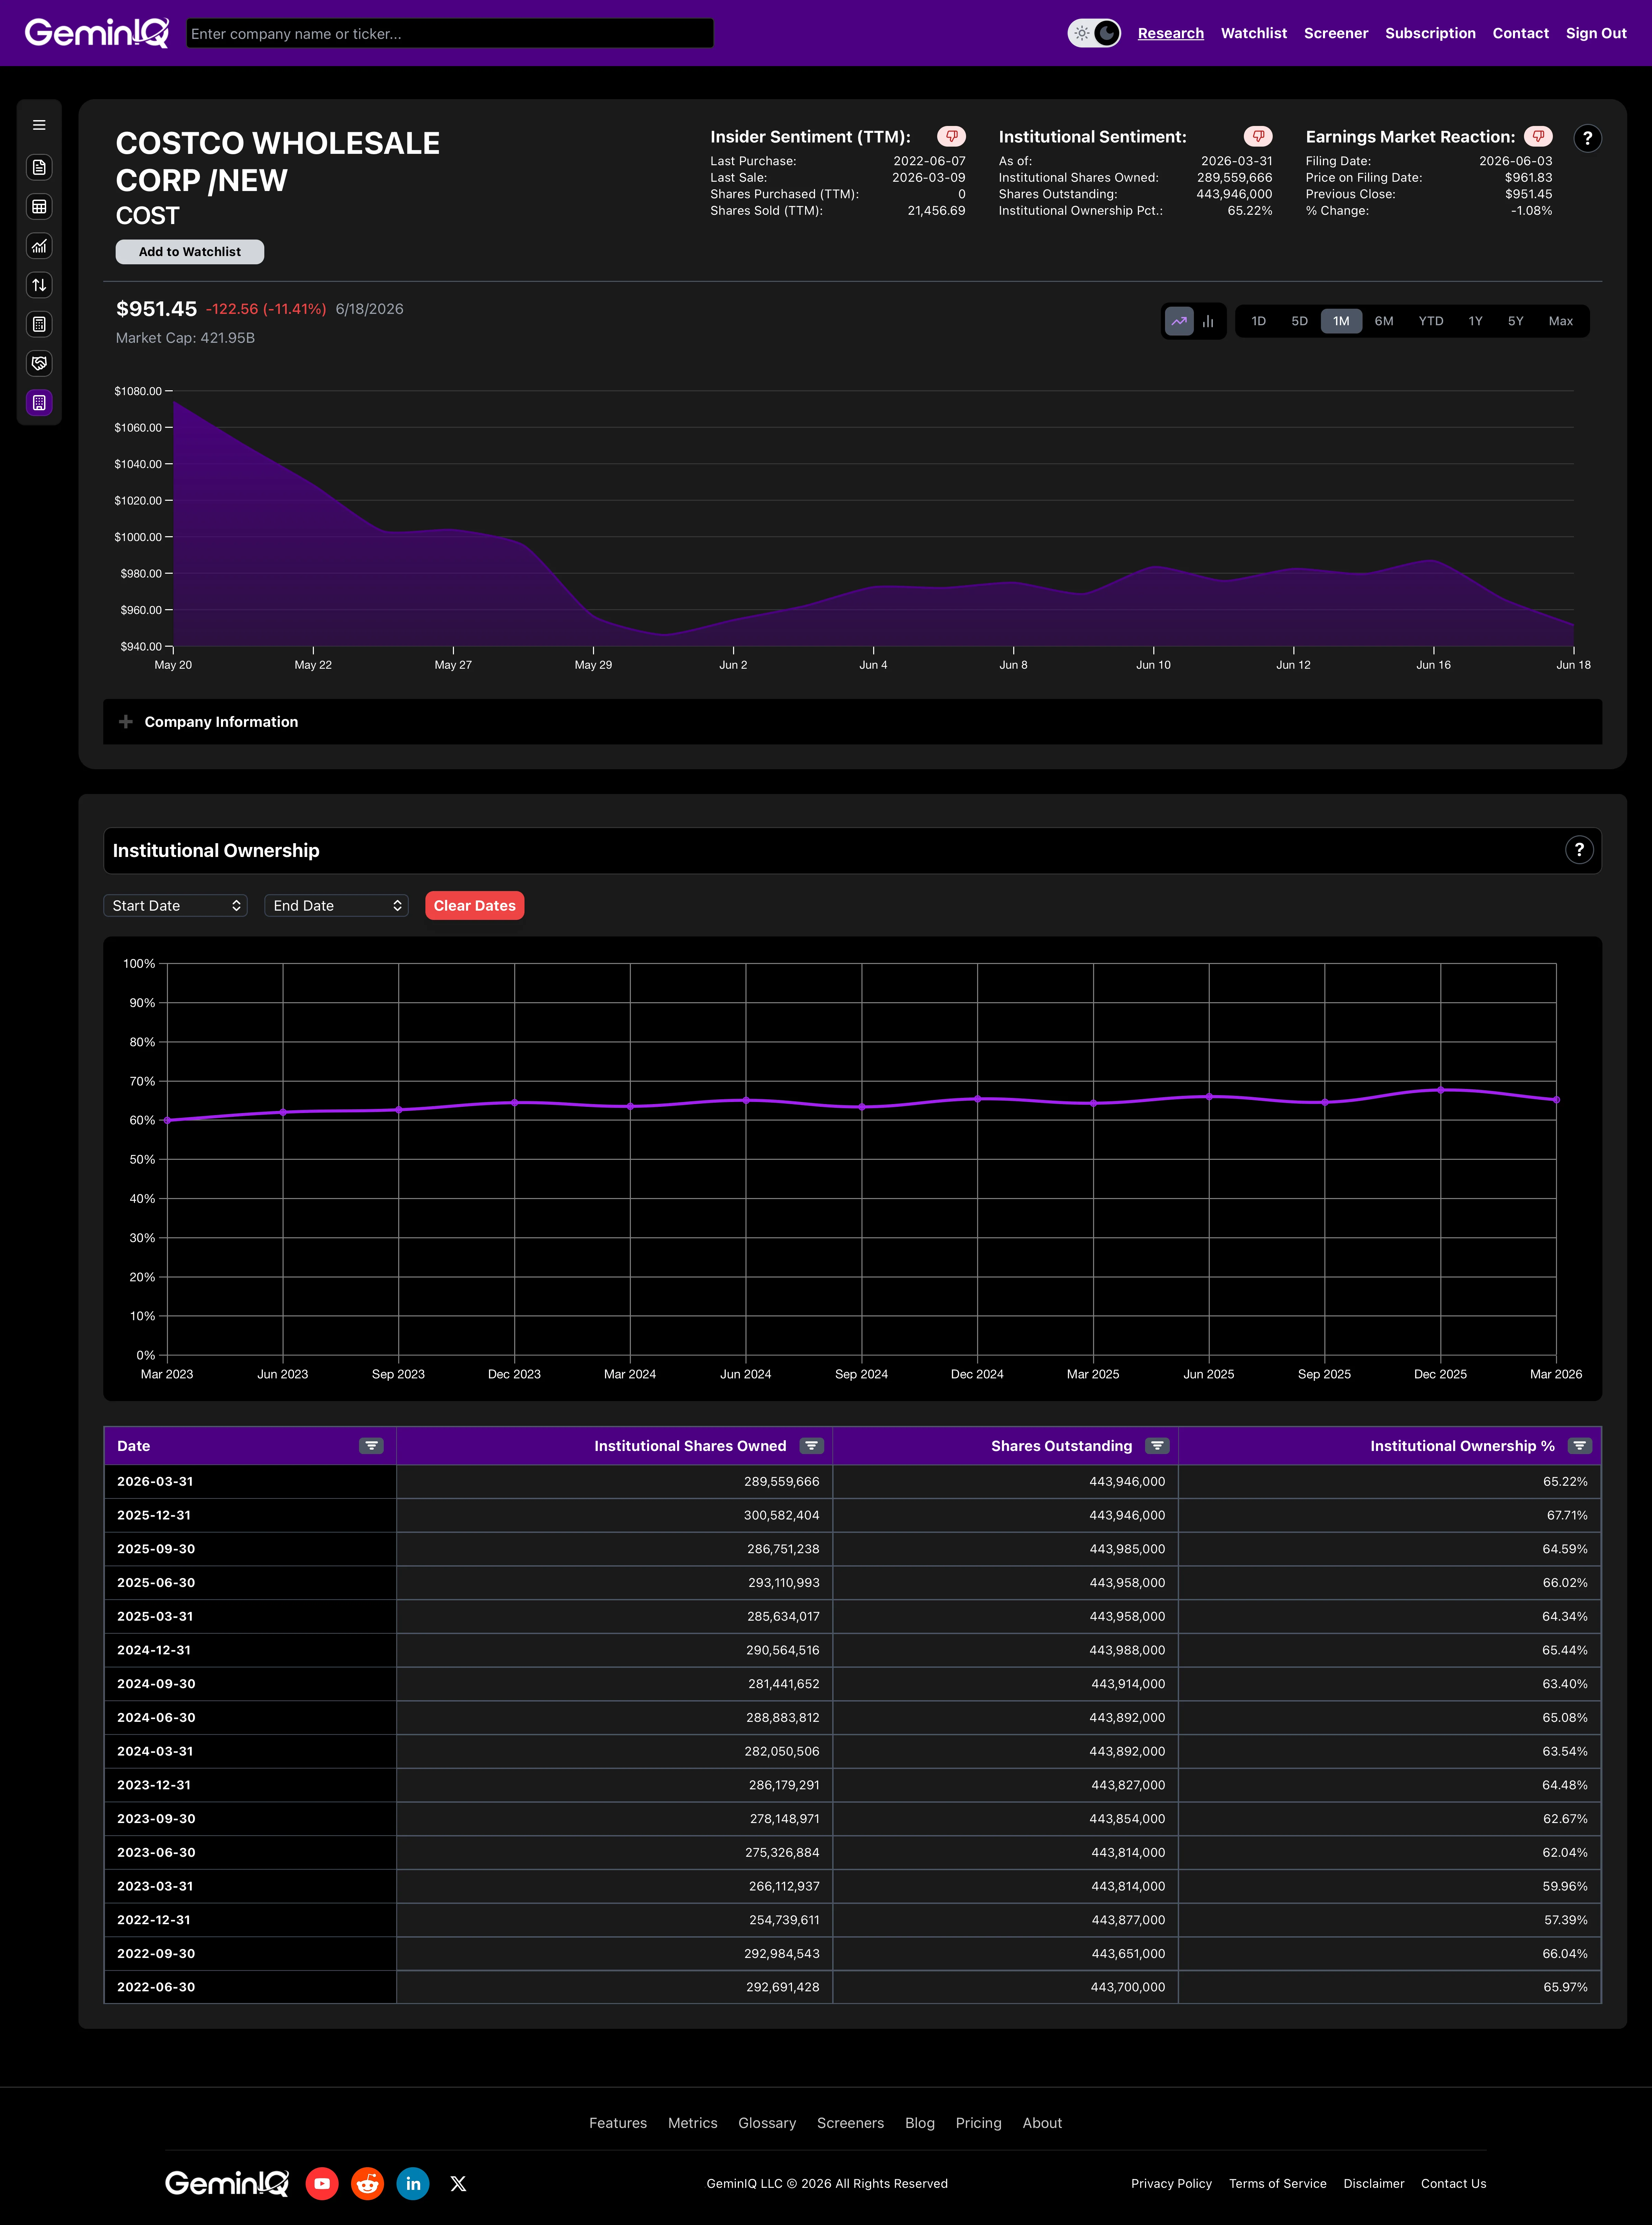The height and width of the screenshot is (2225, 1652).
Task: Switch price chart to candlestick bar view
Action: [x=1208, y=321]
